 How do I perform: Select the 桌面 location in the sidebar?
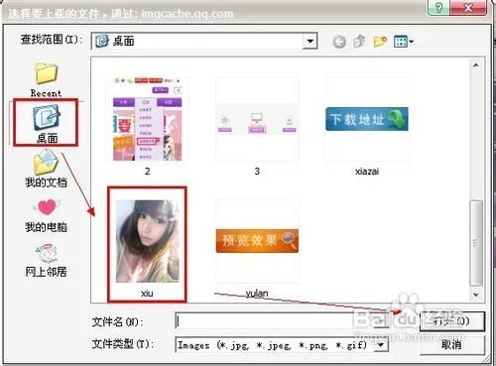47,123
